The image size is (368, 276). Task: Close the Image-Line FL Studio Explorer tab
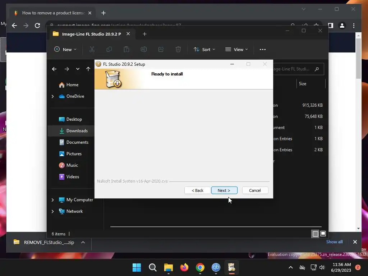(128, 34)
